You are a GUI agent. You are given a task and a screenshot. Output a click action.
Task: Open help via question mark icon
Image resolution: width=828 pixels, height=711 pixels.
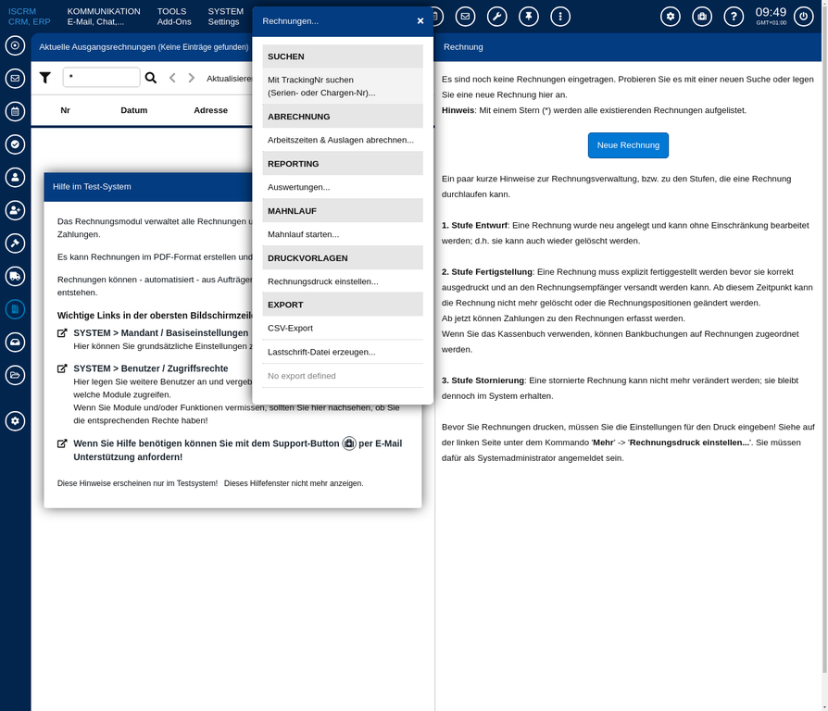click(733, 16)
